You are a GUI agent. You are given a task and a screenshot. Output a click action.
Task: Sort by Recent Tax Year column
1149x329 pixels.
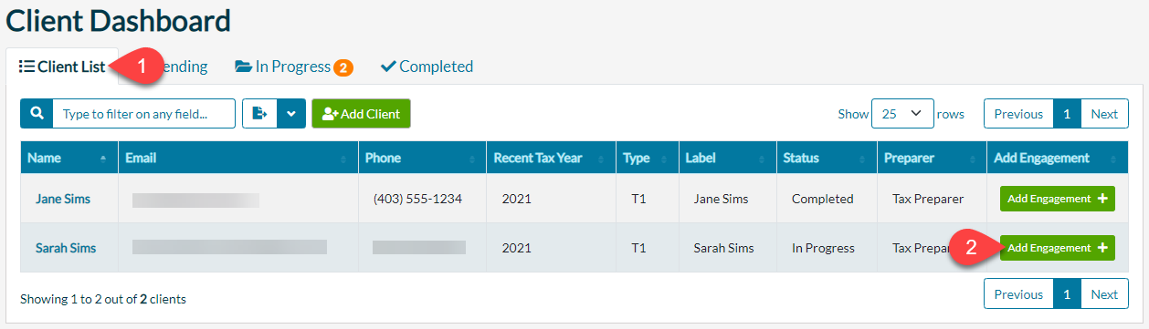(551, 158)
